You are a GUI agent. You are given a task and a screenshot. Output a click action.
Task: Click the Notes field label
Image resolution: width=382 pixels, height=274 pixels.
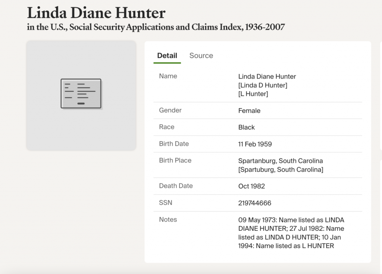pos(168,220)
